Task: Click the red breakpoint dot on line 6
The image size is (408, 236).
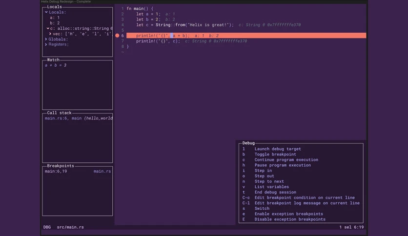Action: coord(117,36)
